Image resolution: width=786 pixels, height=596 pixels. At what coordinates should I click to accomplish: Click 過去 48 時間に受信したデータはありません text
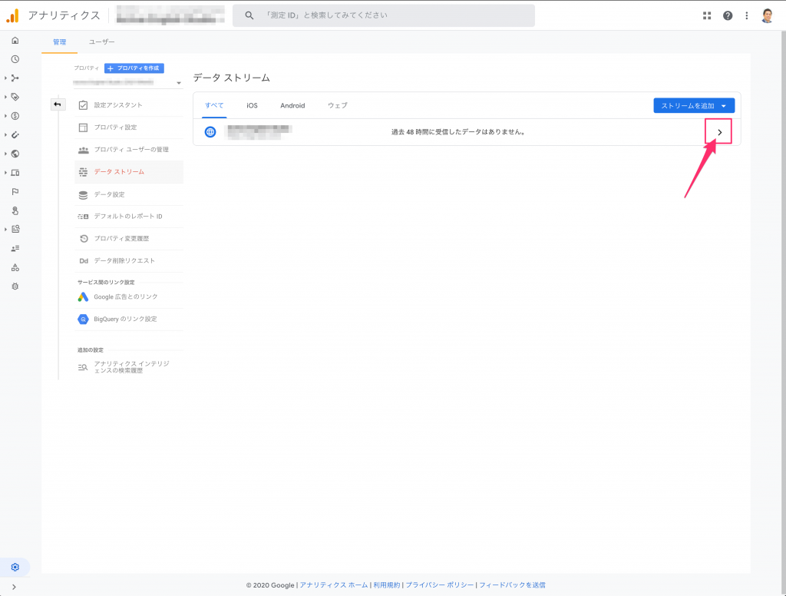(458, 132)
